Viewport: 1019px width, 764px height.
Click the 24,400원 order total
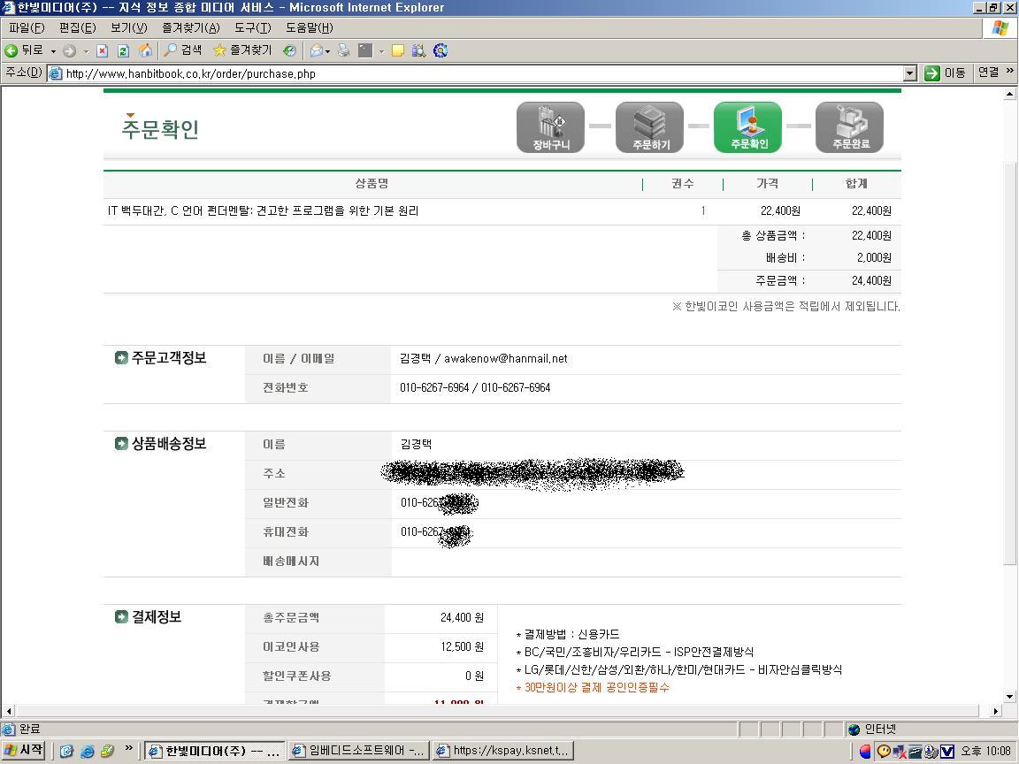[871, 280]
